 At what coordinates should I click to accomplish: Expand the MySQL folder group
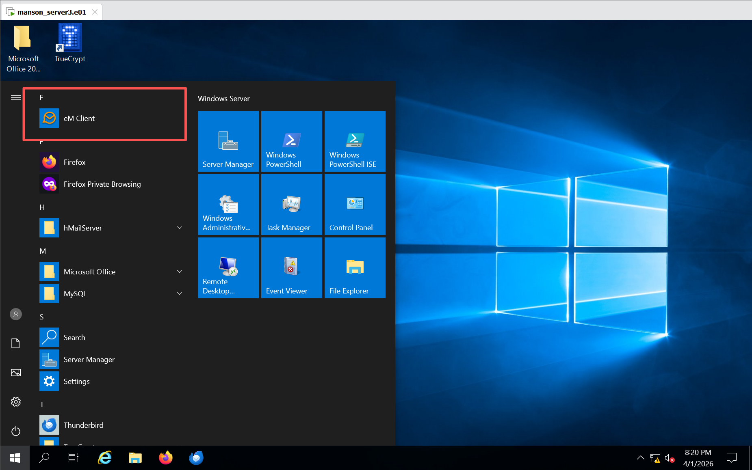[180, 293]
